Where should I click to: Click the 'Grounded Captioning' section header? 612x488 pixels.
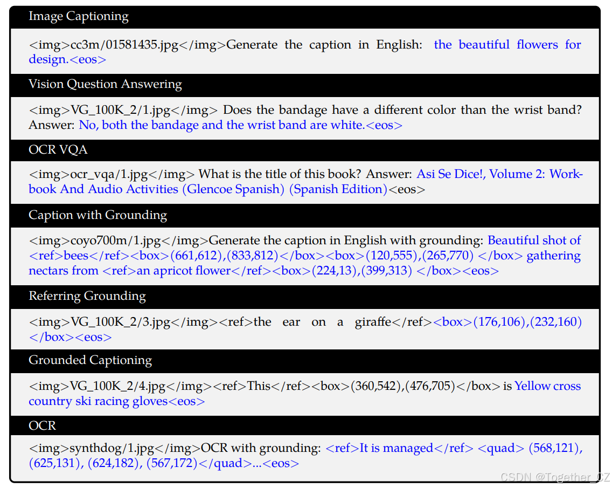[x=90, y=360]
